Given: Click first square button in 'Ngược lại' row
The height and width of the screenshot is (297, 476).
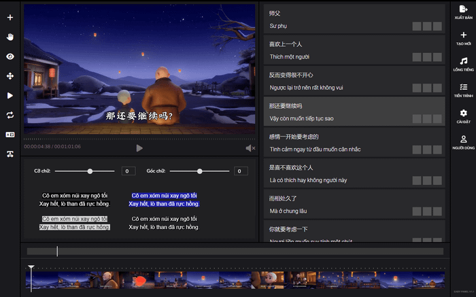Looking at the screenshot, I should 417,88.
